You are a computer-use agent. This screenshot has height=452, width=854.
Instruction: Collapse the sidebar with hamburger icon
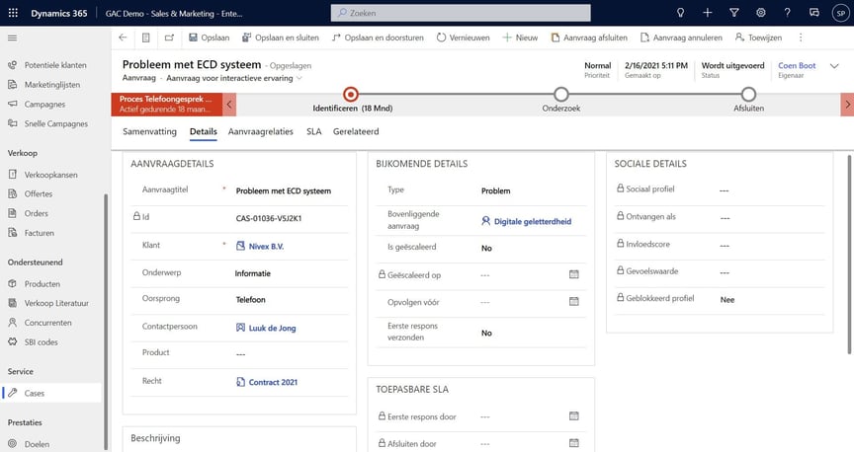(x=12, y=38)
